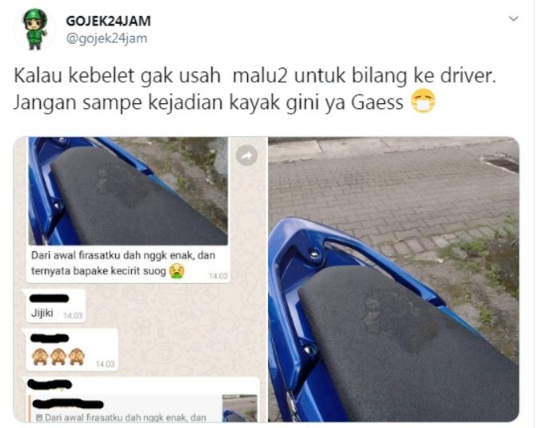
Task: Click the first see-no-evil monkey emoji
Action: click(x=40, y=357)
